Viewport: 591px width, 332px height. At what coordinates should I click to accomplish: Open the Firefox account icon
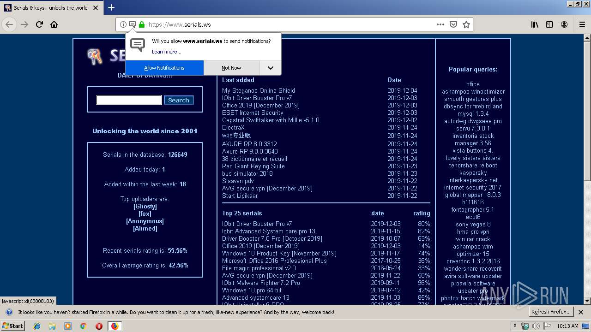coord(564,24)
